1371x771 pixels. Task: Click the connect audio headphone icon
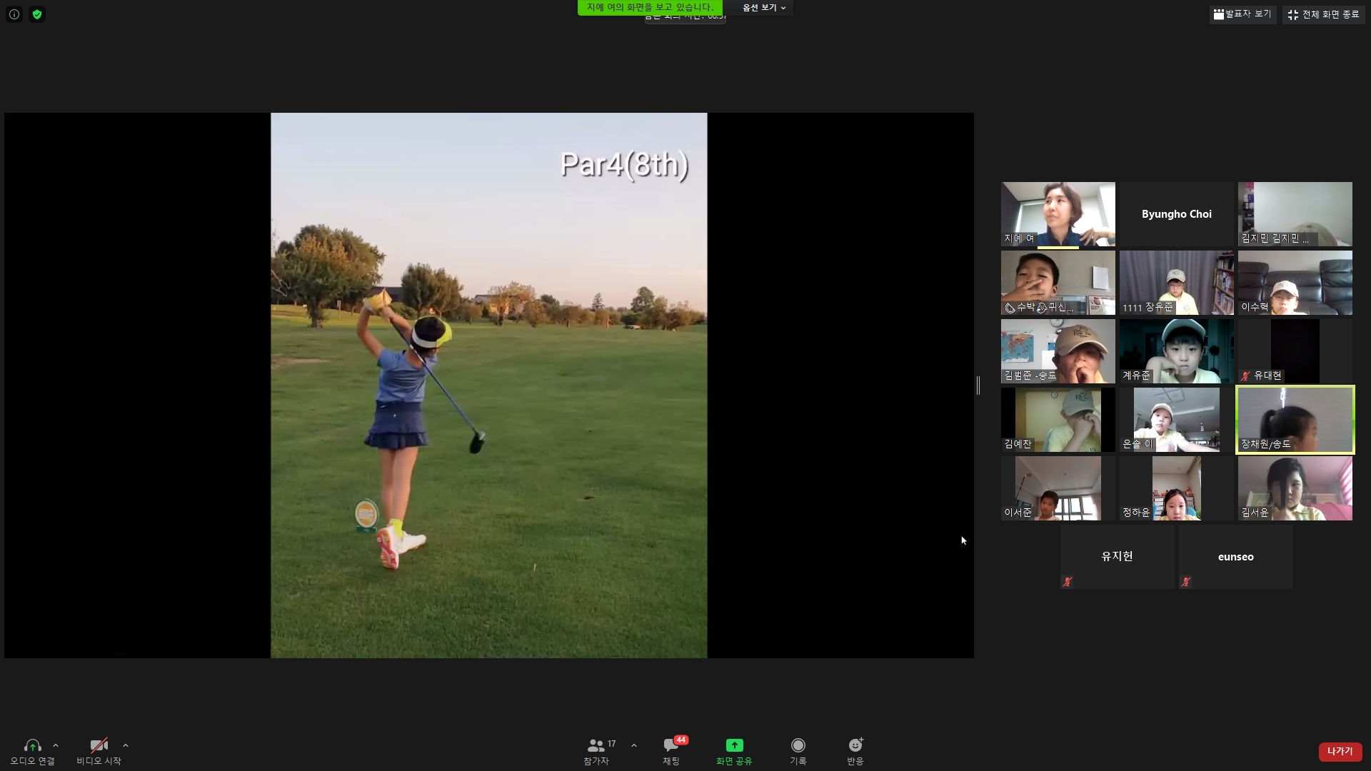pyautogui.click(x=32, y=745)
